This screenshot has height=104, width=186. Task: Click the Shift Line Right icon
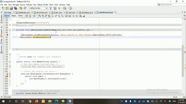click(69, 16)
